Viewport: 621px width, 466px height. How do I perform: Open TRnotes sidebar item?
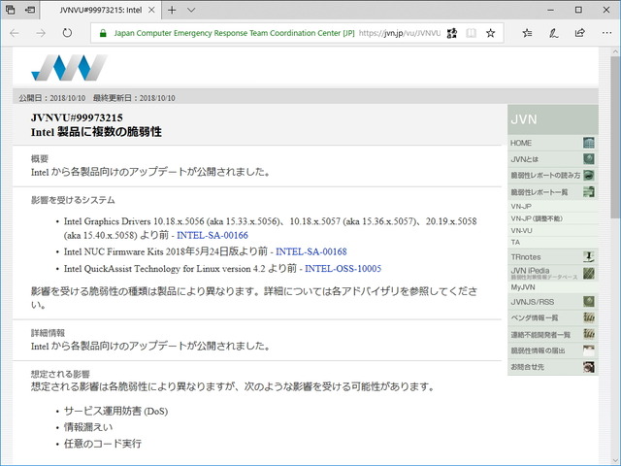552,256
